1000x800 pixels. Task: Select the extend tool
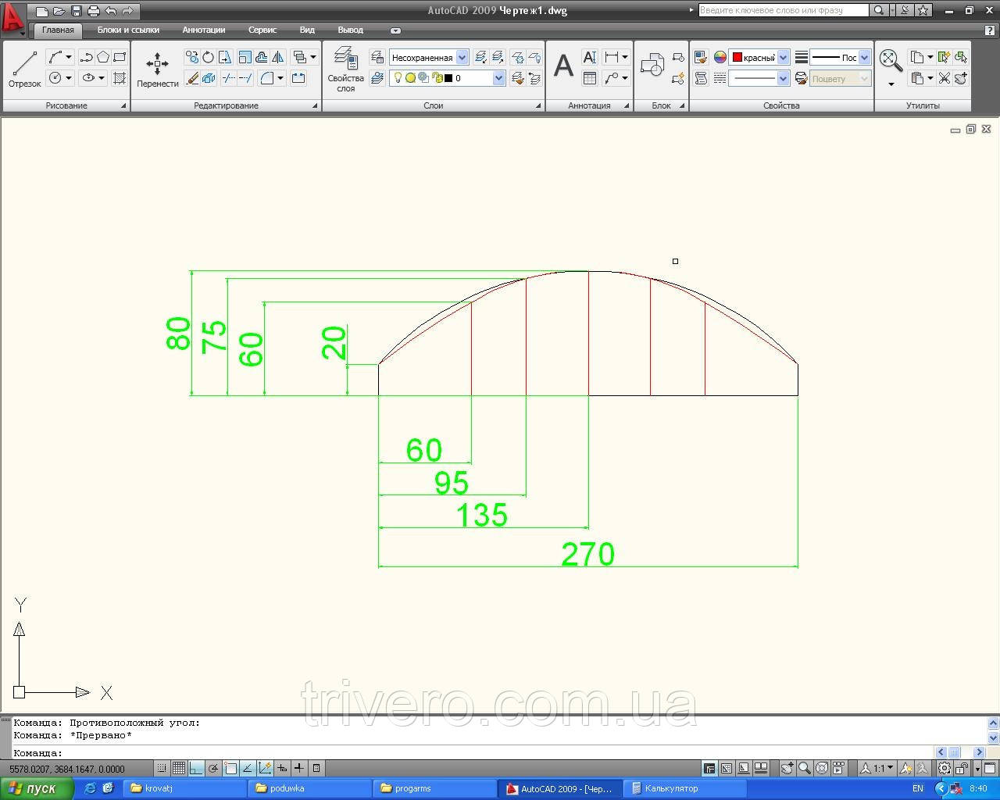[x=245, y=78]
